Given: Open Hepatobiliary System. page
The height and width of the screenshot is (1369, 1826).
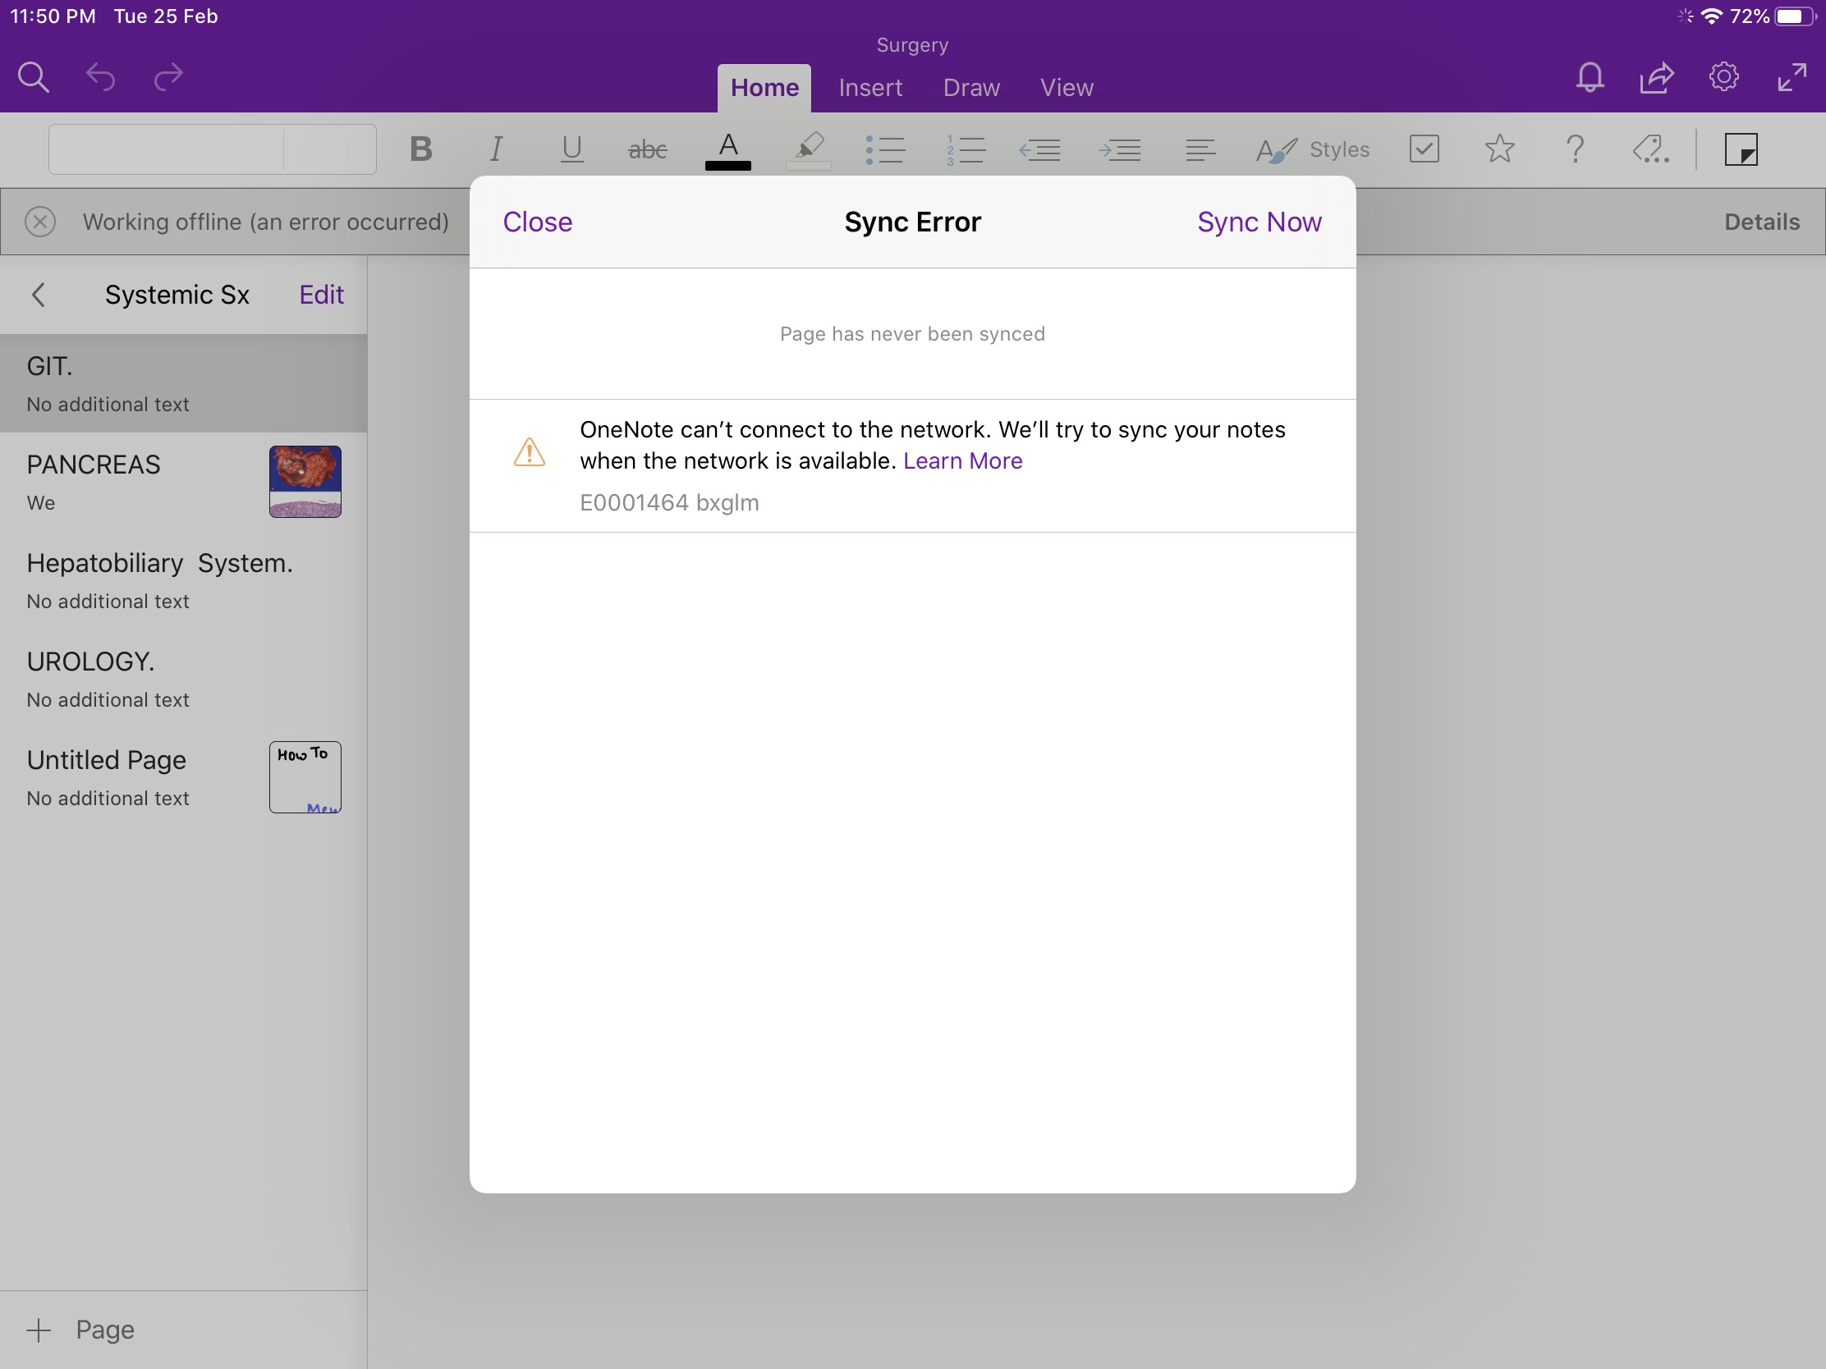Looking at the screenshot, I should tap(183, 581).
